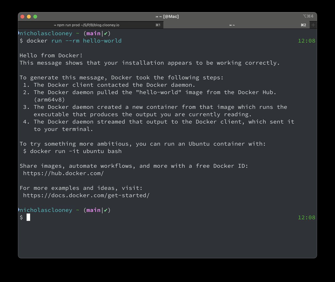
Task: Open a new tab with plus button
Action: click(x=313, y=25)
